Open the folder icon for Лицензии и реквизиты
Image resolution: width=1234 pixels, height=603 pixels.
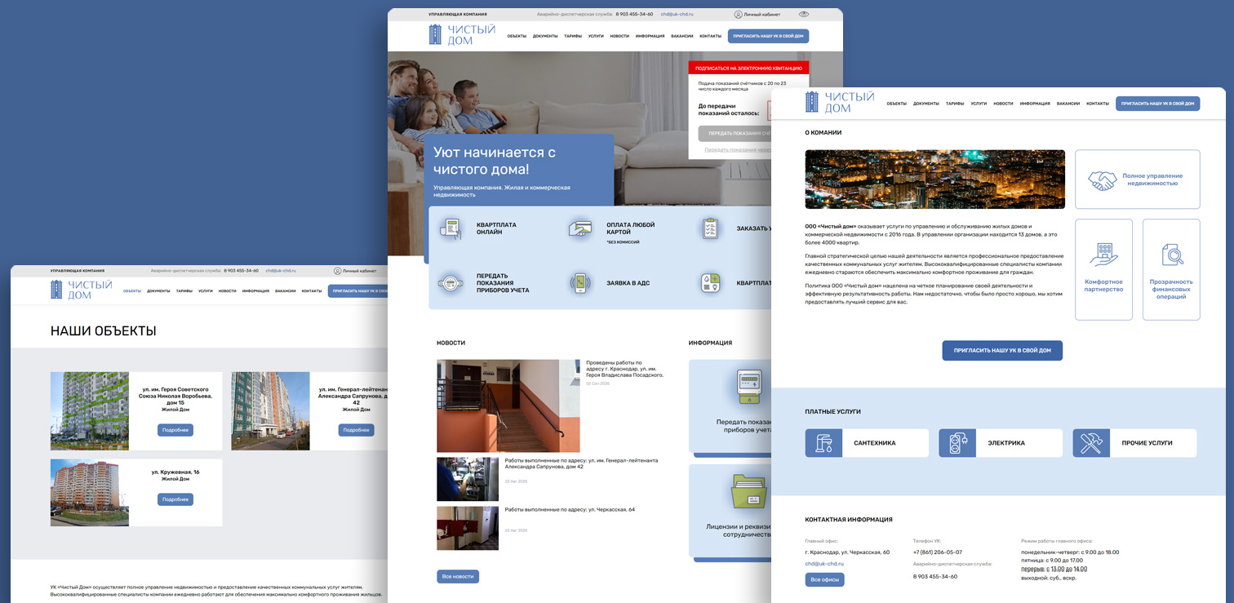click(x=747, y=492)
